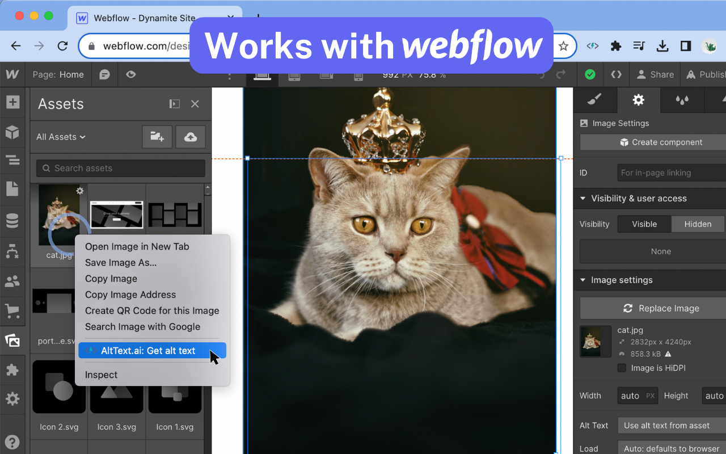Open the Apps puzzle icon in sidebar
The height and width of the screenshot is (454, 726).
click(x=12, y=370)
